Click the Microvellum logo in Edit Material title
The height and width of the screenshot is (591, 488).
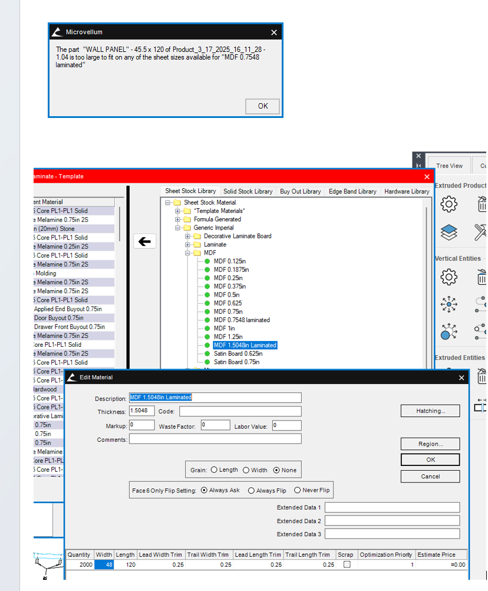coord(72,377)
